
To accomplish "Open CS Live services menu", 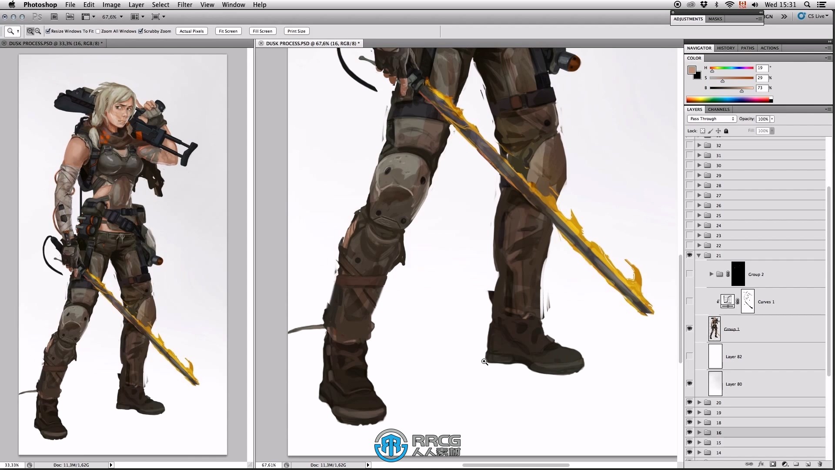I will (x=813, y=16).
